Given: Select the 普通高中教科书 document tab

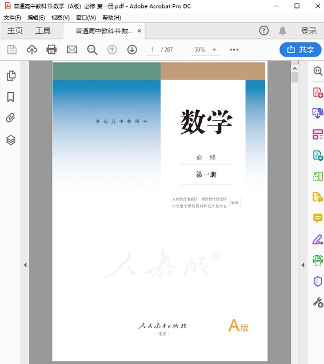Looking at the screenshot, I should pyautogui.click(x=104, y=31).
